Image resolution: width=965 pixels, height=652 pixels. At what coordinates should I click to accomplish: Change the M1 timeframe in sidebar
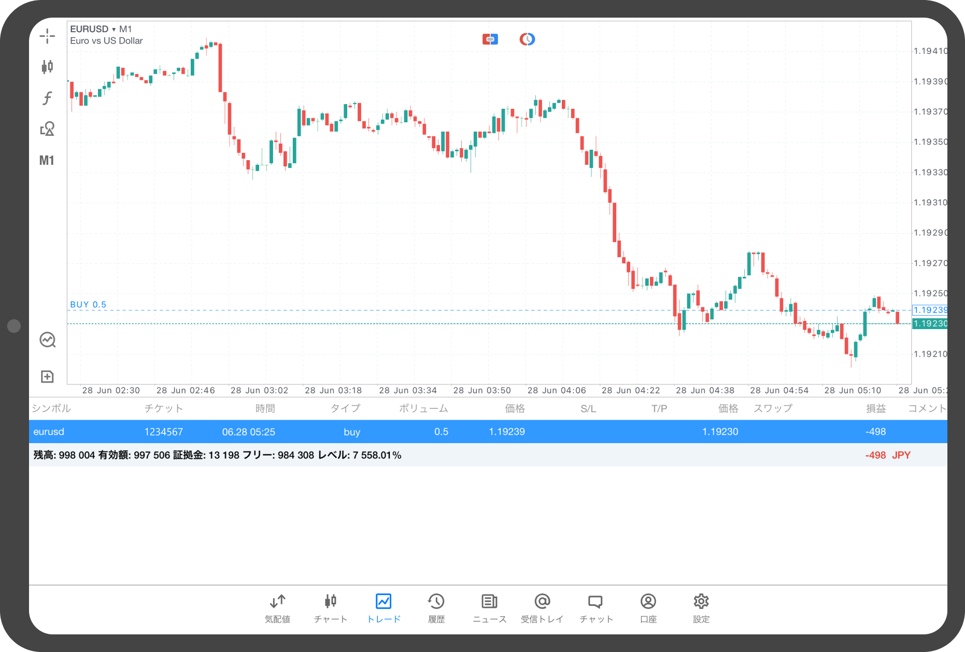[47, 160]
